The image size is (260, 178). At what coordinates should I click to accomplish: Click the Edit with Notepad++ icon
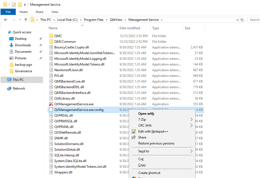pos(134,131)
